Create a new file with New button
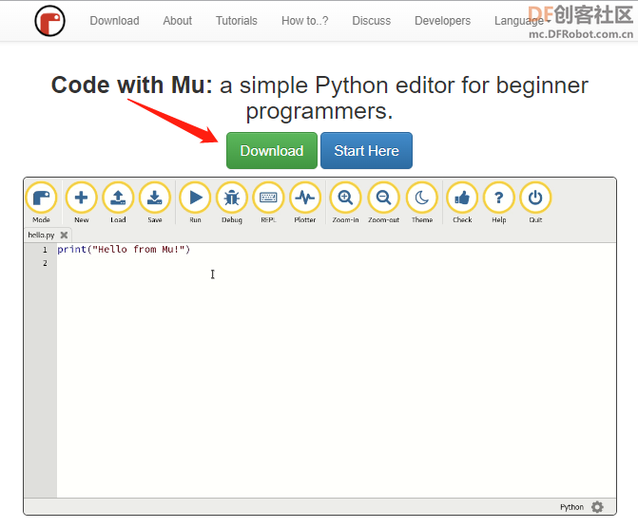This screenshot has width=638, height=528. [82, 198]
